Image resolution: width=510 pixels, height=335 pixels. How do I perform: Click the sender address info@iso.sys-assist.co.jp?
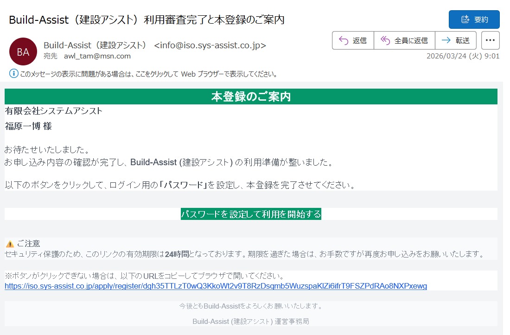(210, 45)
